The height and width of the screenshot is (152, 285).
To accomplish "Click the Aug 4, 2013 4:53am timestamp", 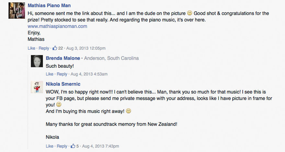I will point(89,74).
